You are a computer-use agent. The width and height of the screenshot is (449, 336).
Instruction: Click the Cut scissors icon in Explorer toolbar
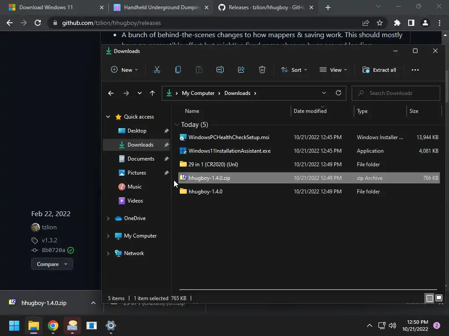click(x=157, y=70)
